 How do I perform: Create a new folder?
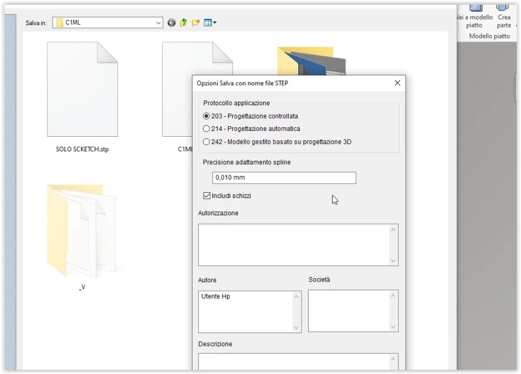[195, 23]
